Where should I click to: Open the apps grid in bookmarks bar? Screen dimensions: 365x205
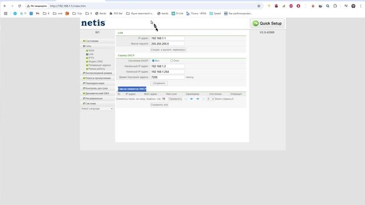click(x=6, y=14)
